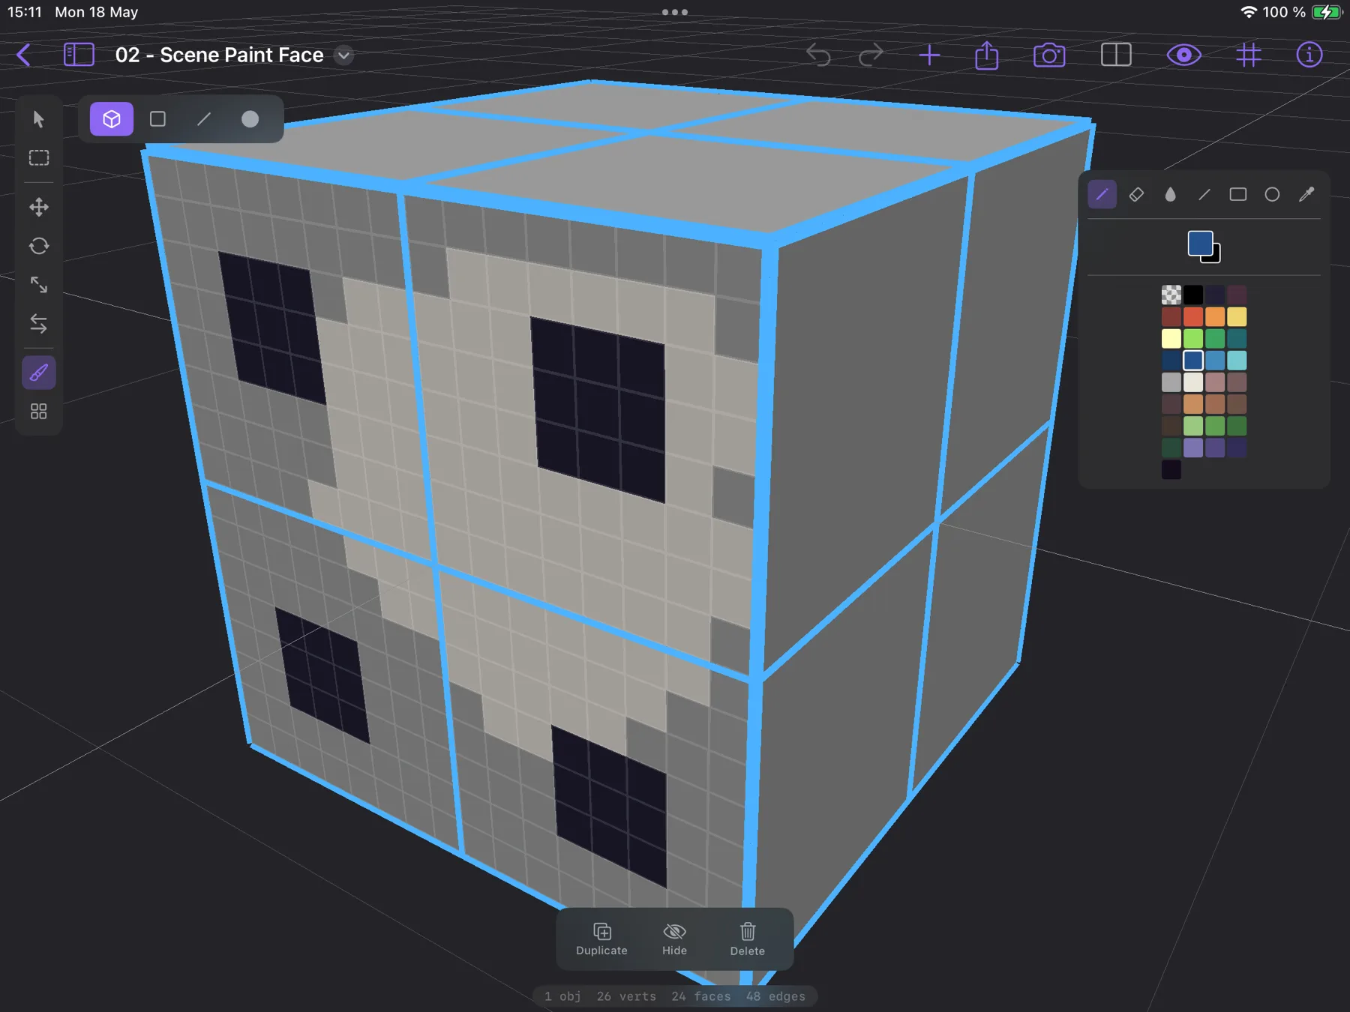Select the arrow pointer tool
The width and height of the screenshot is (1350, 1012).
[x=39, y=119]
